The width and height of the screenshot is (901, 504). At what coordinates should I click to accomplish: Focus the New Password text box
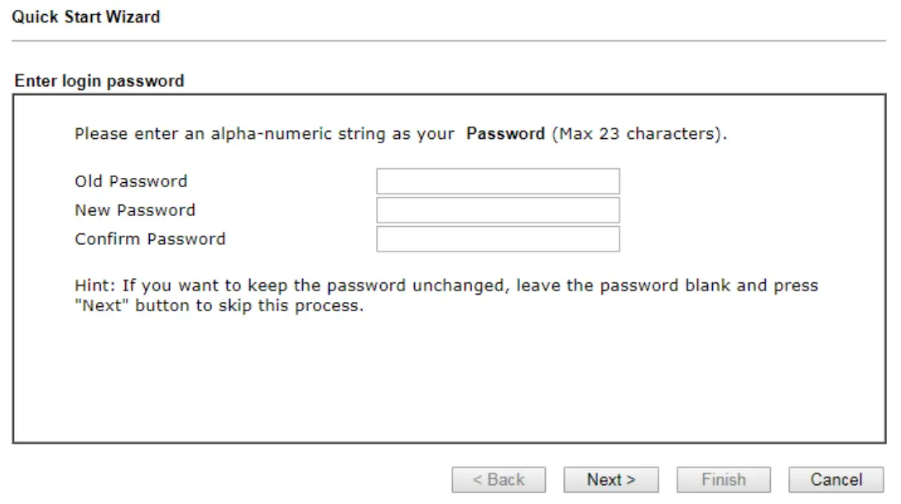click(x=498, y=210)
